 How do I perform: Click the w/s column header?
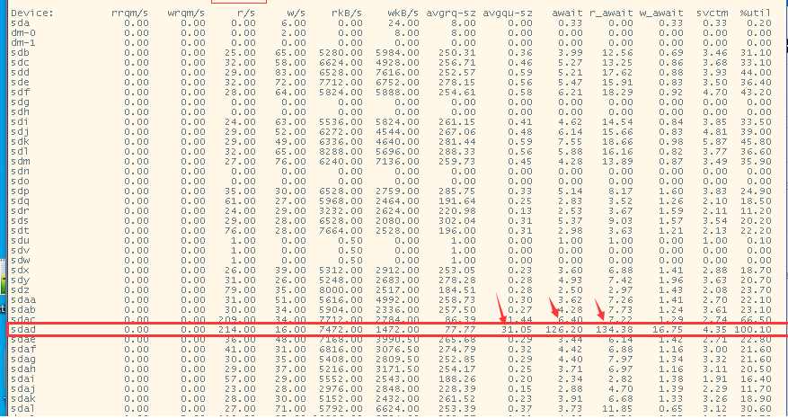tap(295, 13)
